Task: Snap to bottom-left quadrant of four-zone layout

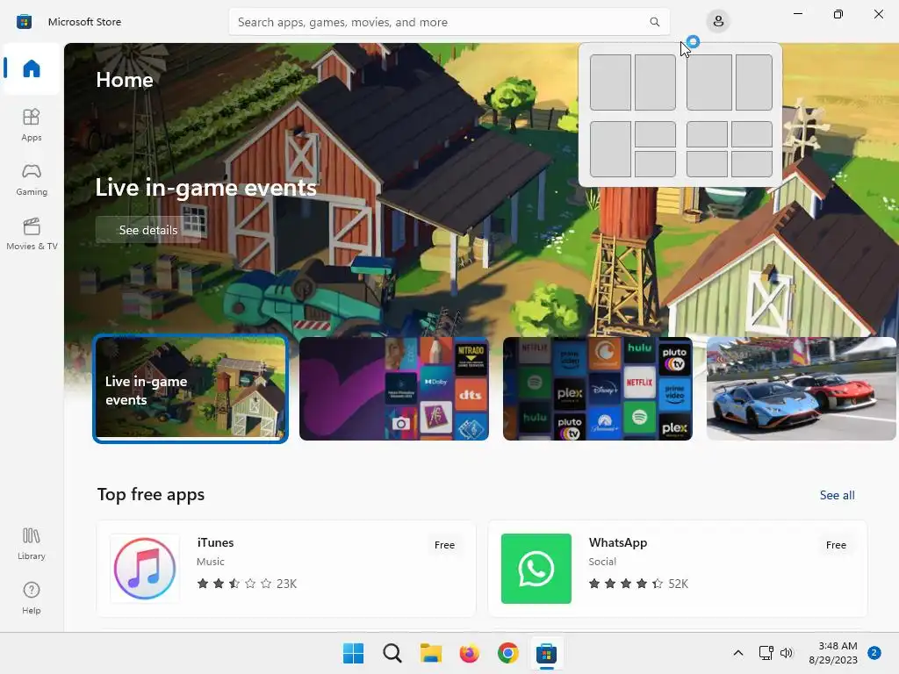Action: (707, 164)
